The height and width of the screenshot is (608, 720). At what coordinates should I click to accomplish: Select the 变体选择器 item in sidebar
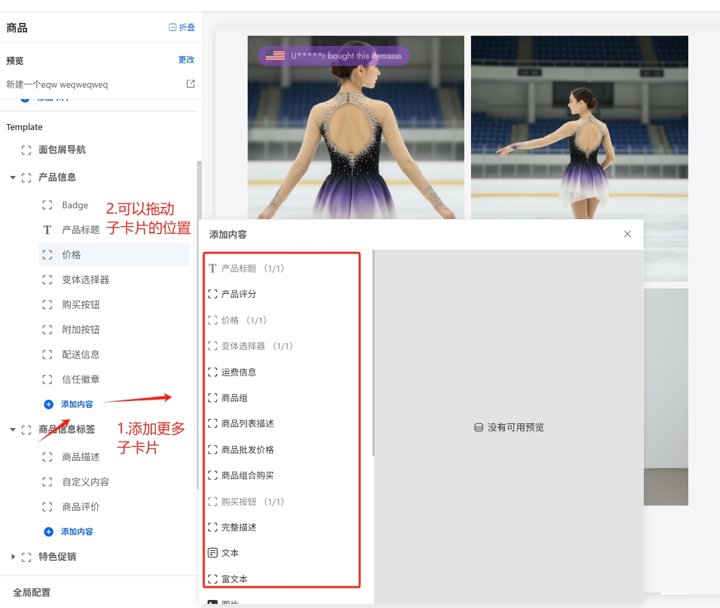pos(86,280)
